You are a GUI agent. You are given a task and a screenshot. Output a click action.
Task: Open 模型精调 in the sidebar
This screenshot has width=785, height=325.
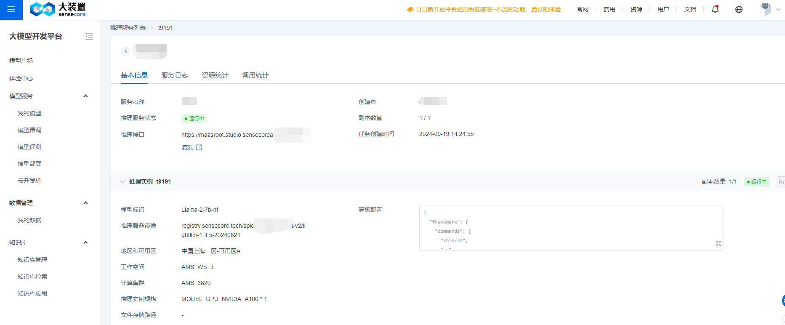[29, 130]
